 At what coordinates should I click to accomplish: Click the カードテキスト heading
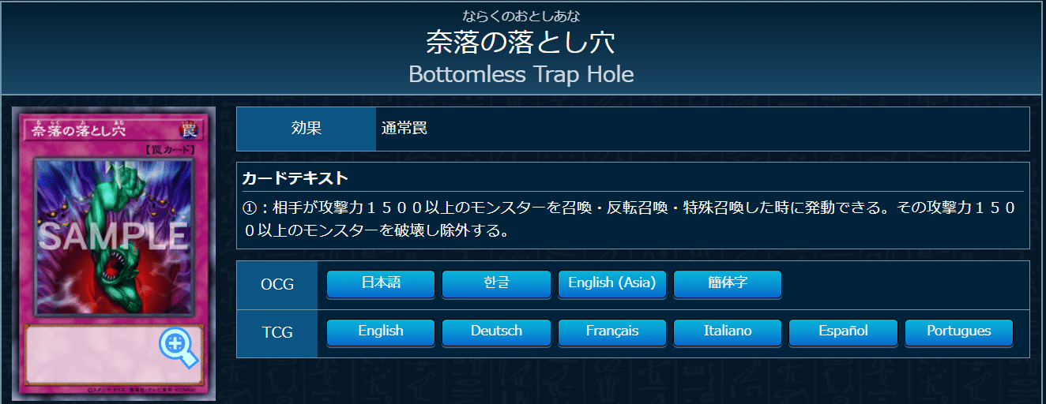(x=295, y=178)
